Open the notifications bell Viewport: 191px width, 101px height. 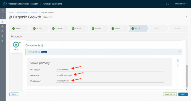(167, 4)
